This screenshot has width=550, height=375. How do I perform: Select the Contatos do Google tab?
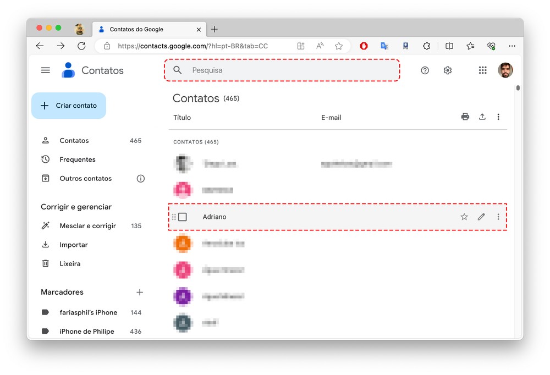149,30
